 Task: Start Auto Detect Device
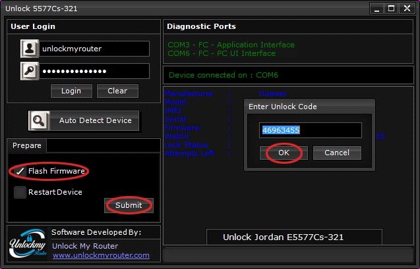[x=84, y=121]
